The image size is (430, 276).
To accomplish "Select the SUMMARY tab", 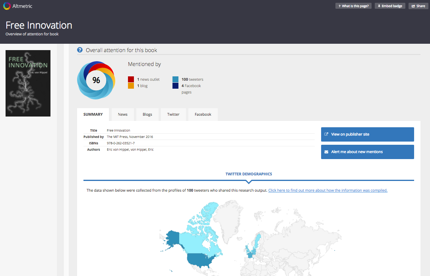I will tap(93, 115).
